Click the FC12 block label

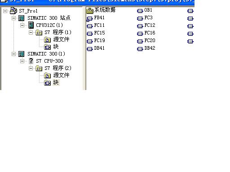(150, 26)
